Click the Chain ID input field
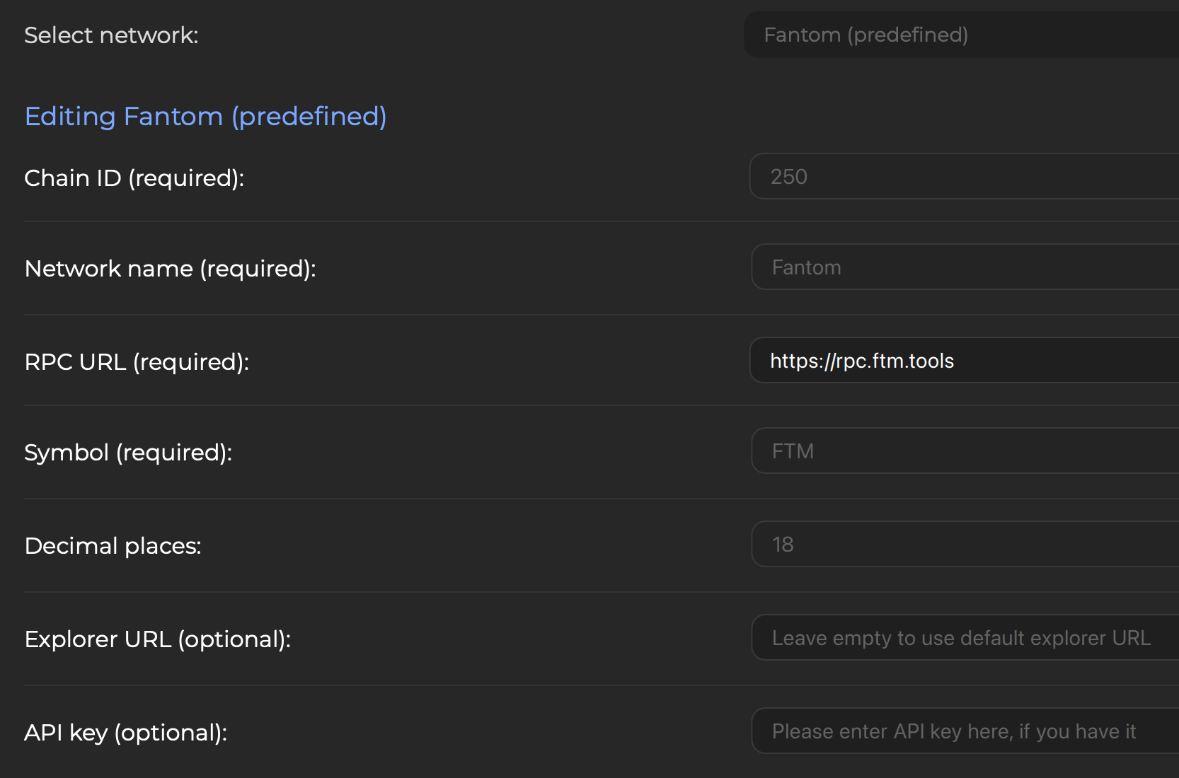The height and width of the screenshot is (778, 1179). click(x=962, y=177)
